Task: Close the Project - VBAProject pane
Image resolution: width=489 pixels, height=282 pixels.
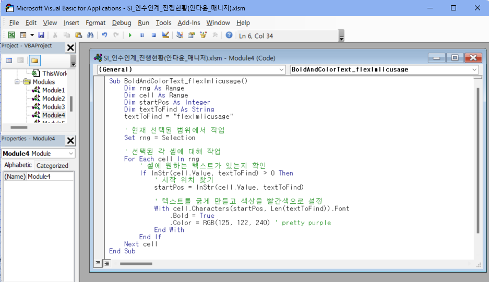Action: [x=71, y=47]
